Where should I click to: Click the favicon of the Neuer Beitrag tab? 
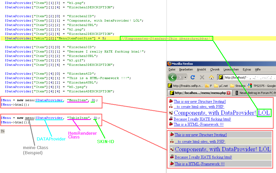coord(237,93)
